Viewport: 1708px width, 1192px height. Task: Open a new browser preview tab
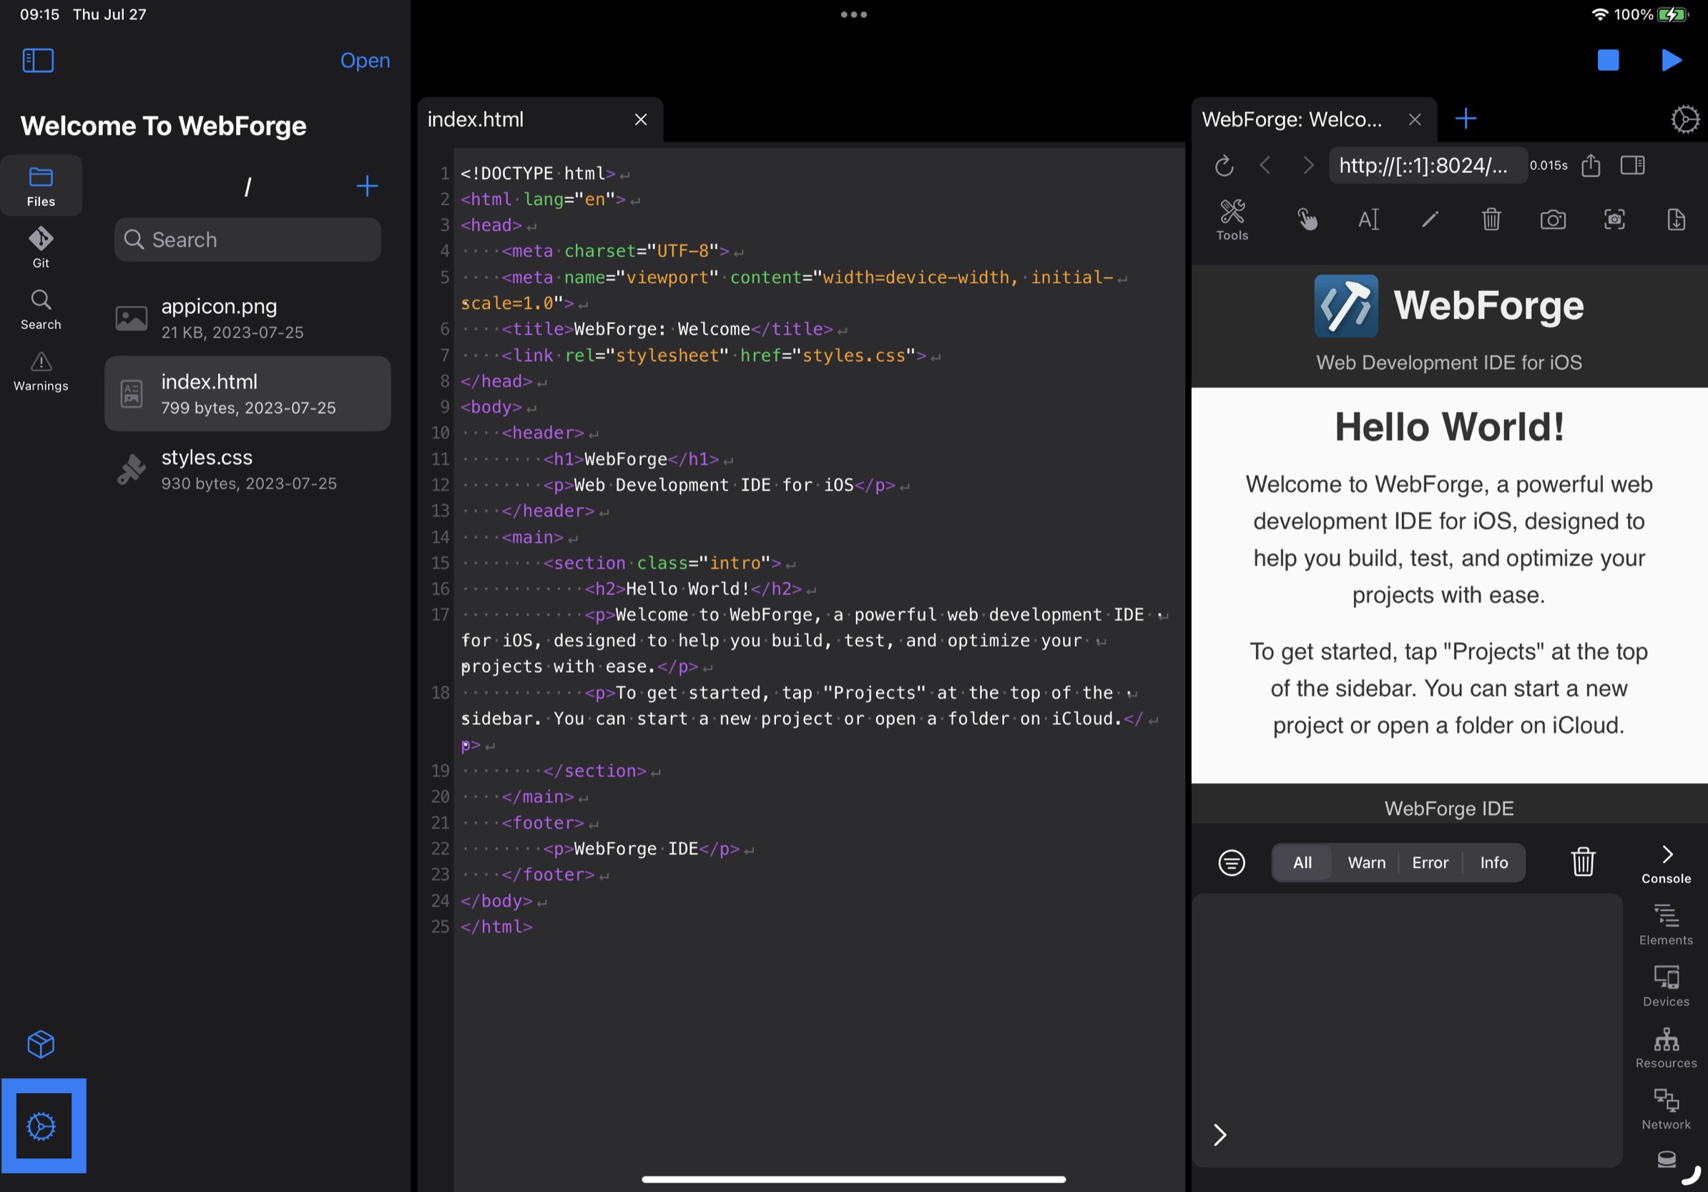click(1466, 119)
